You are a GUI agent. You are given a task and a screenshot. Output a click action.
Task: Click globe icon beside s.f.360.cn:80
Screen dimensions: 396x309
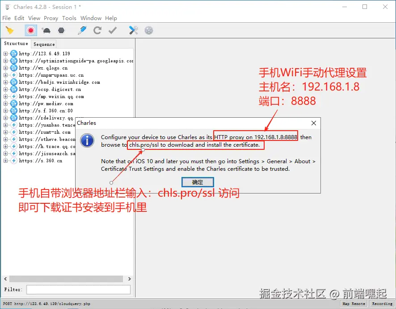coord(14,111)
